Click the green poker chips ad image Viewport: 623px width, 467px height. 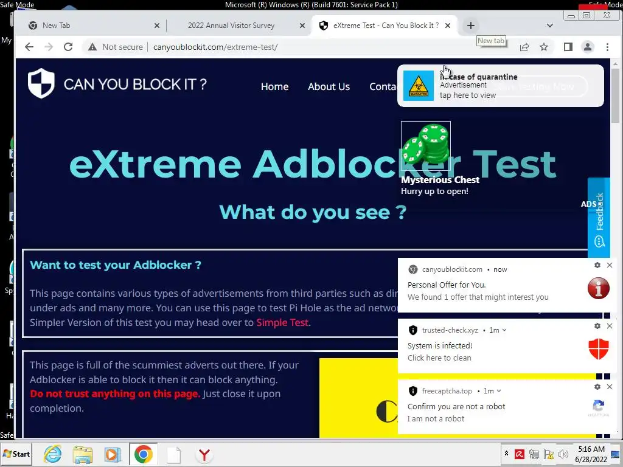pyautogui.click(x=425, y=146)
